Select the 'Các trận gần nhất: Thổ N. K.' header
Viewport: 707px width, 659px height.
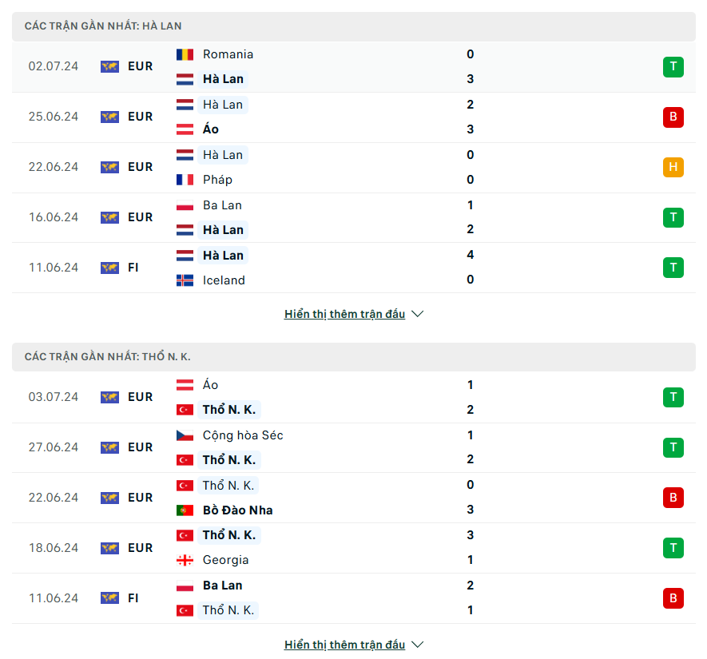point(353,357)
